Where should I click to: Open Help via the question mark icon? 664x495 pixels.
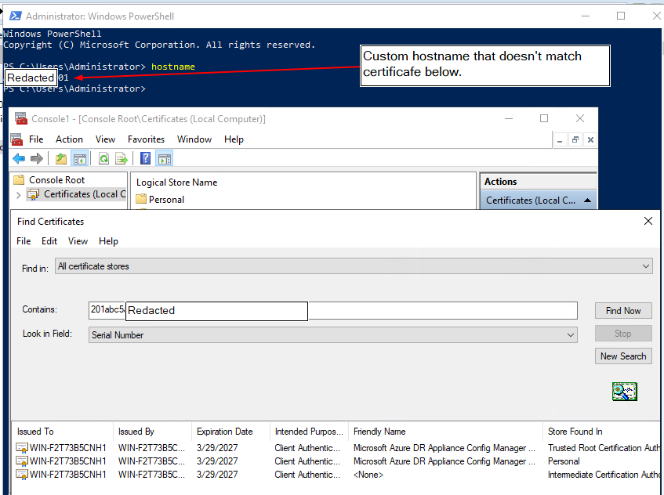[145, 158]
